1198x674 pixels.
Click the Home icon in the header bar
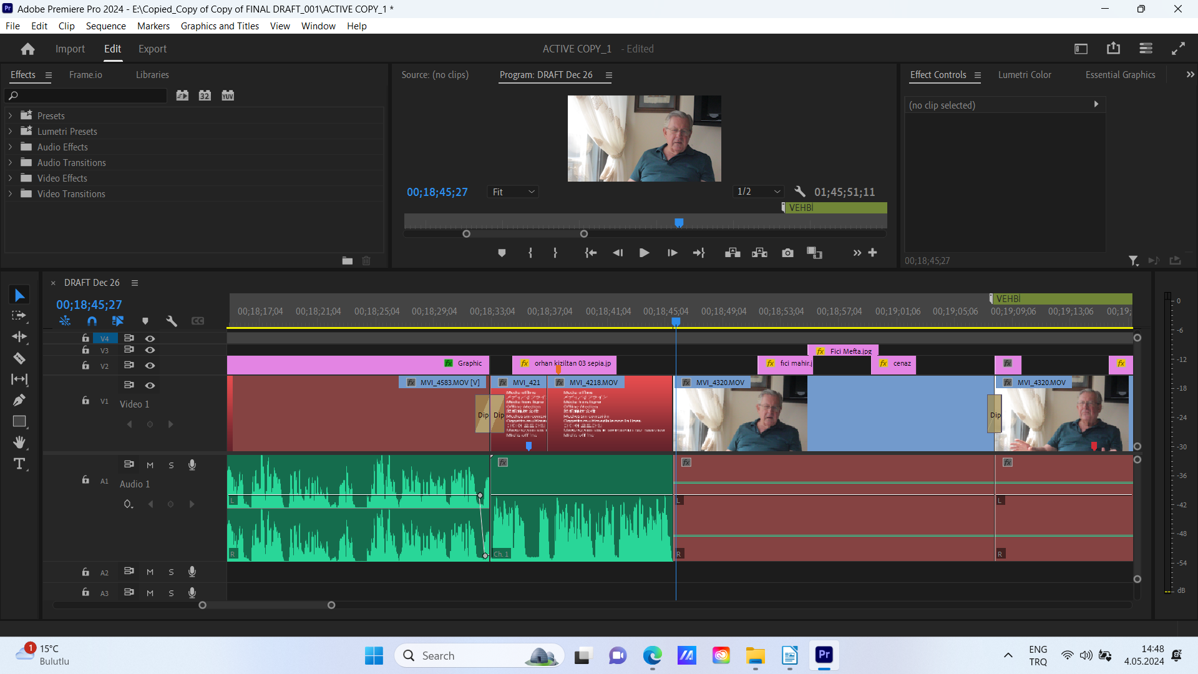[27, 48]
